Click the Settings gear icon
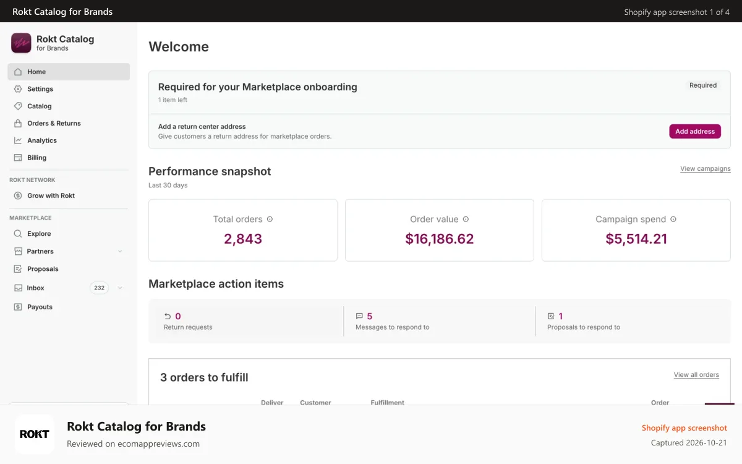The height and width of the screenshot is (464, 742). point(18,89)
